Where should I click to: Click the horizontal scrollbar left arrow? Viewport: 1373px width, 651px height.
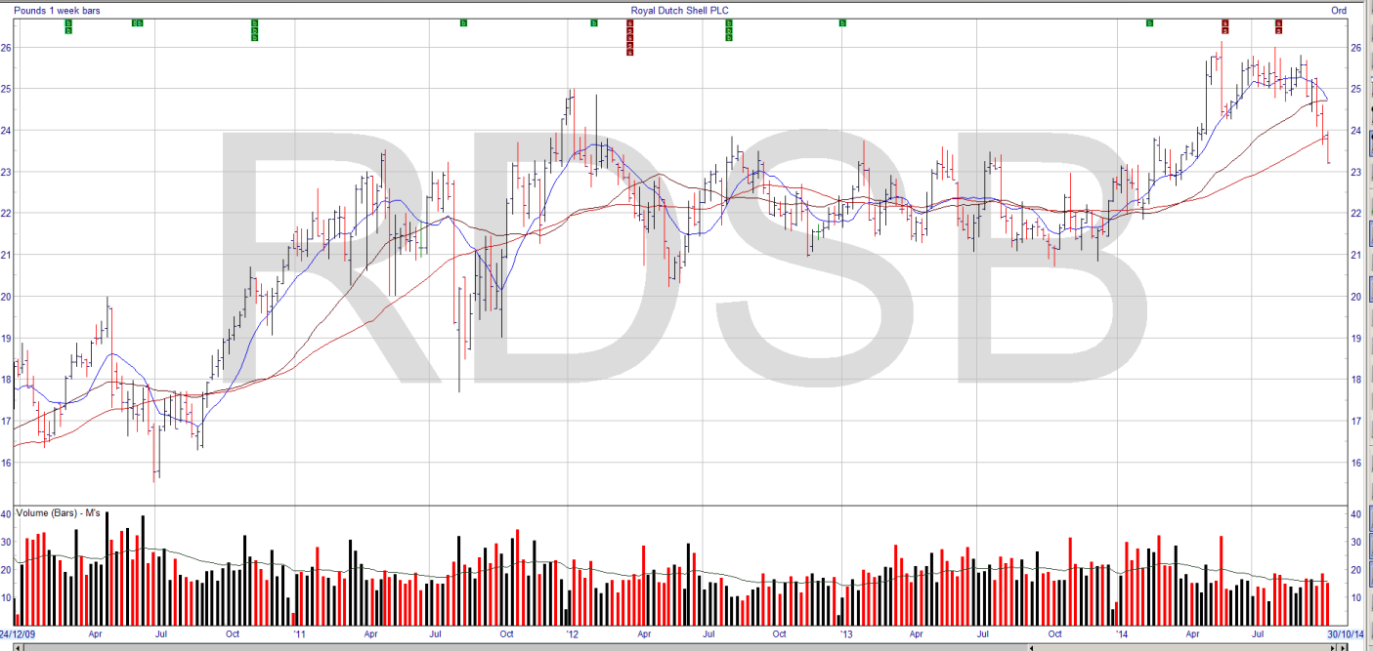(x=18, y=648)
